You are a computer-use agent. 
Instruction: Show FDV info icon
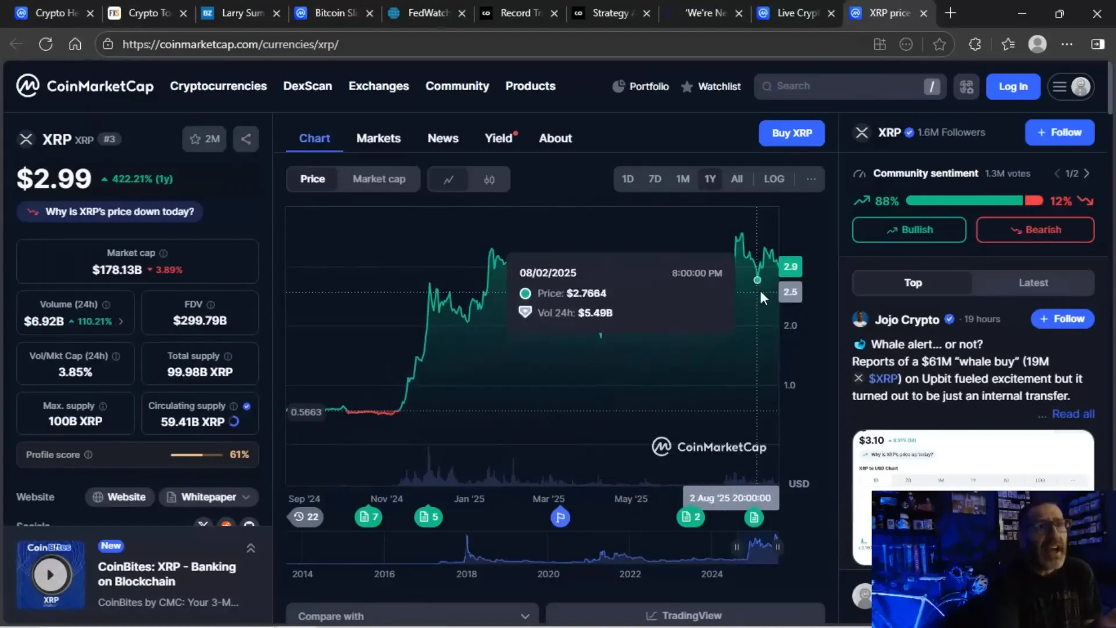click(210, 305)
